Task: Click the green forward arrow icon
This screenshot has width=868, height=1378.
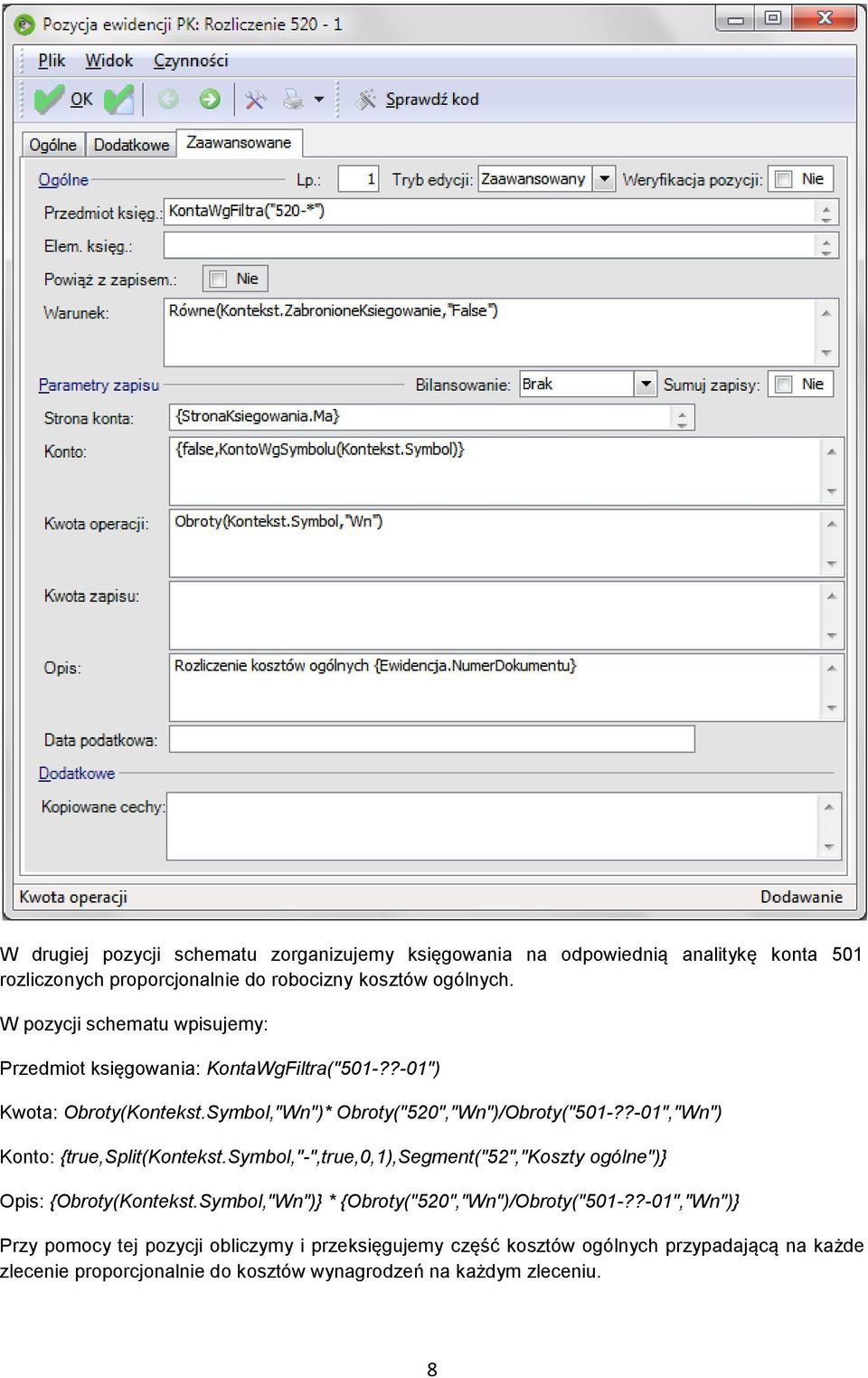Action: pyautogui.click(x=210, y=100)
